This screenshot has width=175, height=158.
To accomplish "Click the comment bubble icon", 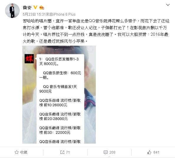I will 105,152.
